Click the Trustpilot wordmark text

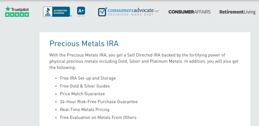click(x=20, y=9)
